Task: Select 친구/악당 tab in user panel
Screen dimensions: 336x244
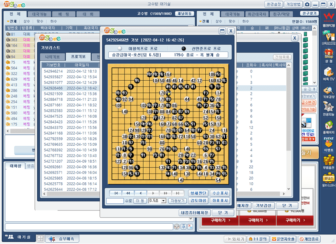Action: click(281, 14)
